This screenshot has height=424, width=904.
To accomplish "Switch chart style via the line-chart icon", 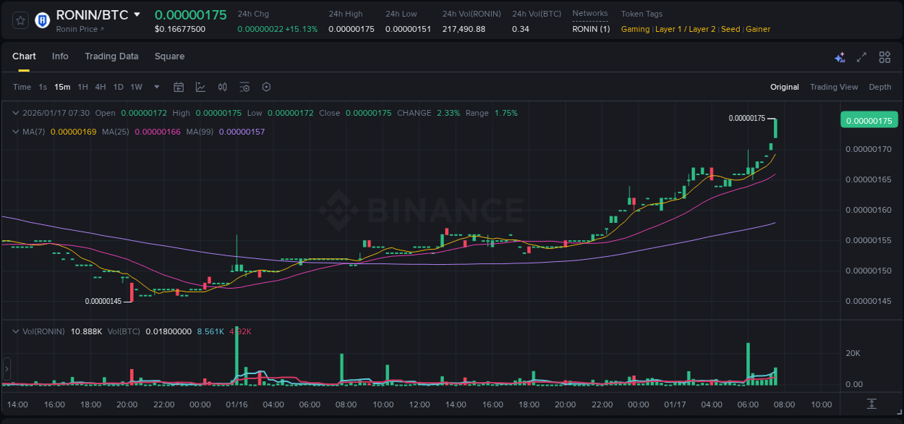I will point(200,87).
